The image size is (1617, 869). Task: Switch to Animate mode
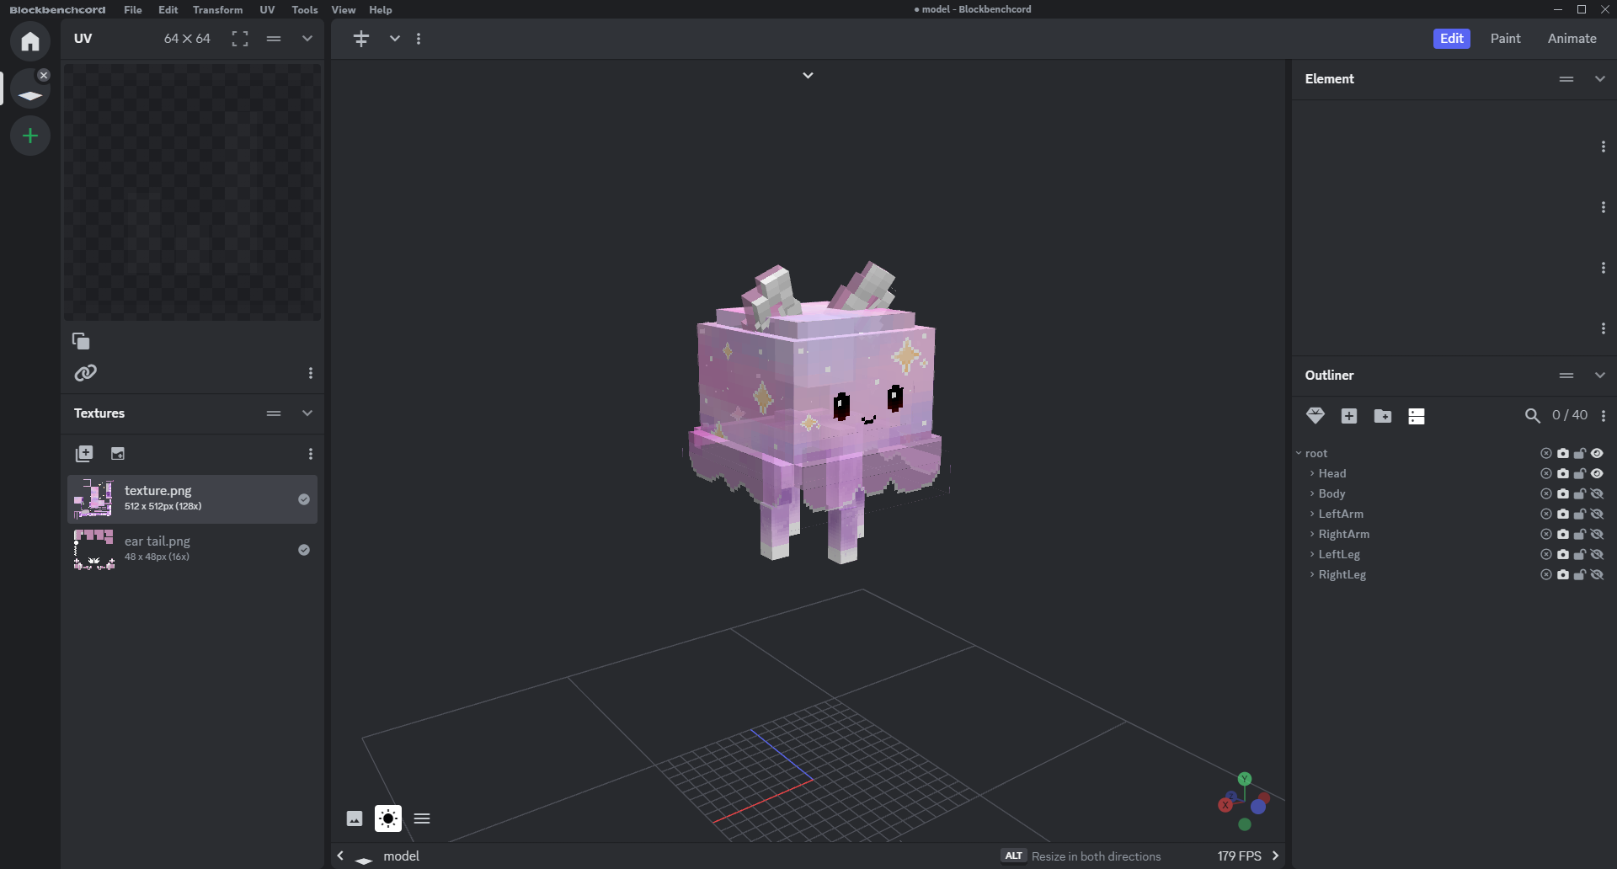[x=1572, y=39]
